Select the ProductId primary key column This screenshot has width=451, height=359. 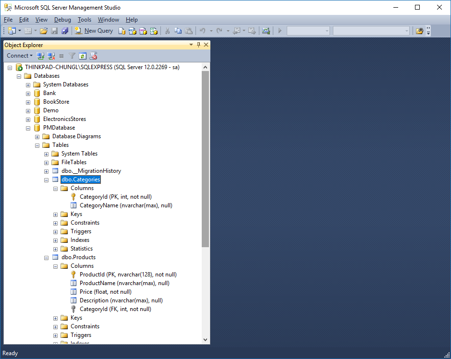click(128, 274)
